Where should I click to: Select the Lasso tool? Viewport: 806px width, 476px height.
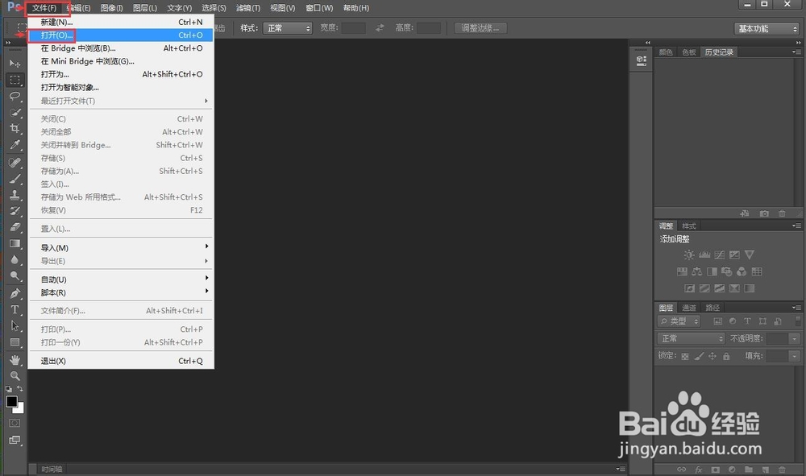(15, 96)
